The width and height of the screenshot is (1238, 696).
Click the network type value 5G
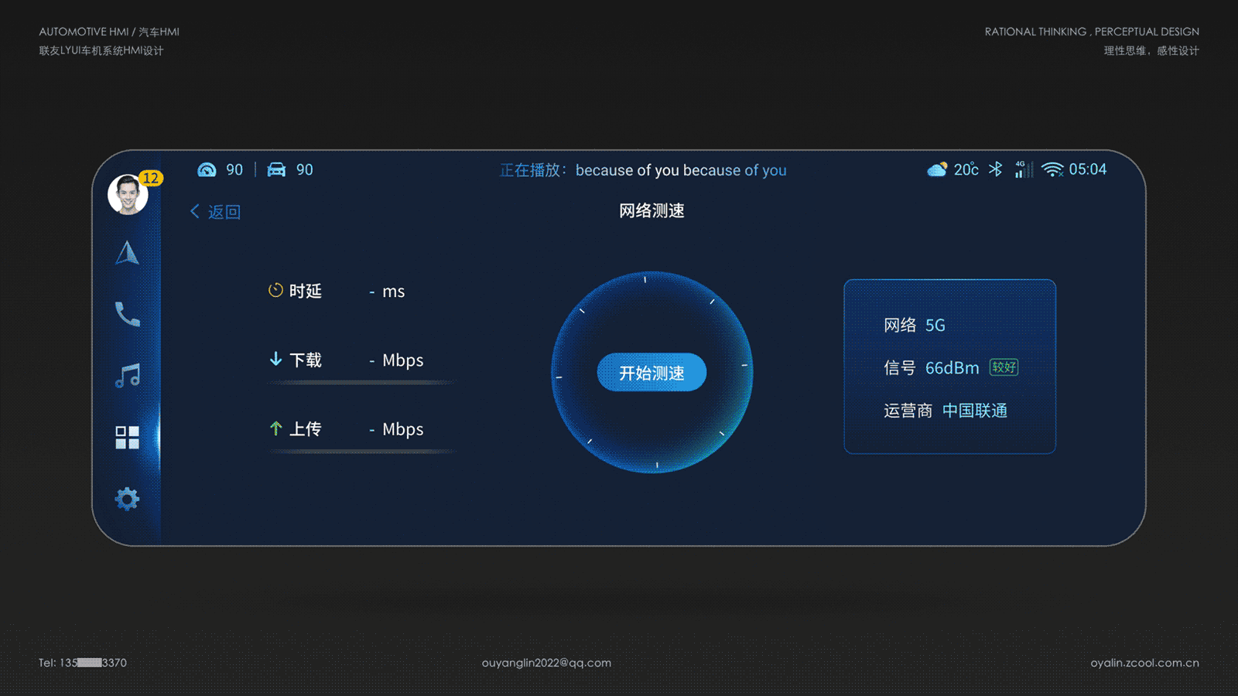click(x=935, y=325)
